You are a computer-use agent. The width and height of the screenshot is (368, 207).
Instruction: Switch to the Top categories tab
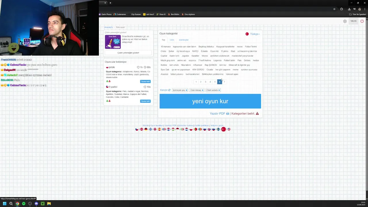pyautogui.click(x=163, y=40)
